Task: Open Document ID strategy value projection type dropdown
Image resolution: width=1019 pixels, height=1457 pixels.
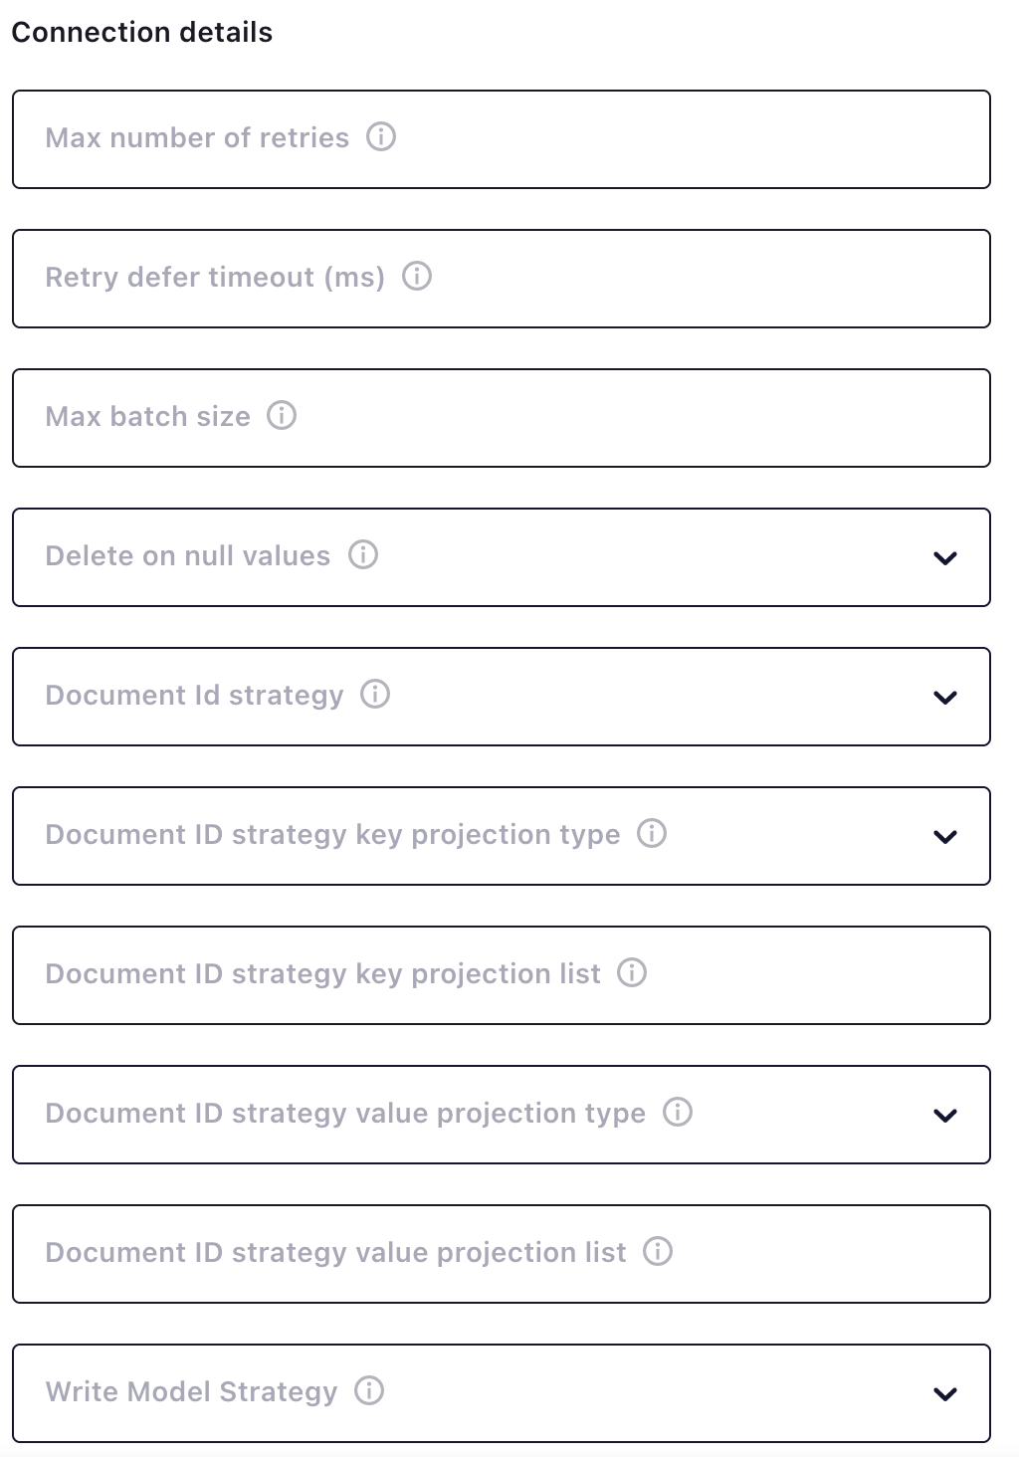Action: (x=945, y=1115)
